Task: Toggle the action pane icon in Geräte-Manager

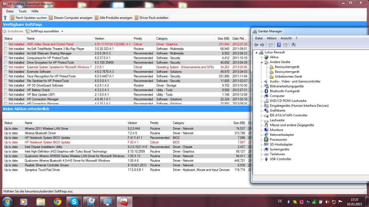Action: pos(285,45)
